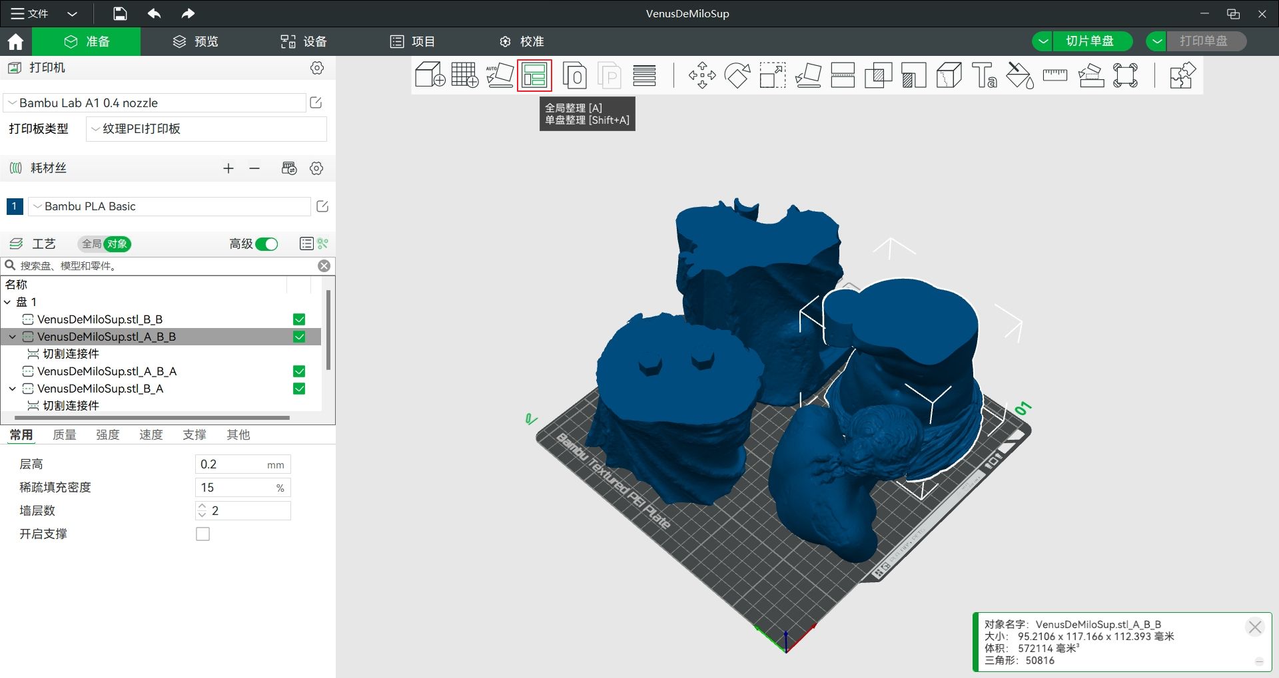Viewport: 1279px width, 678px height.
Task: Switch to the 预览 tab
Action: click(195, 41)
